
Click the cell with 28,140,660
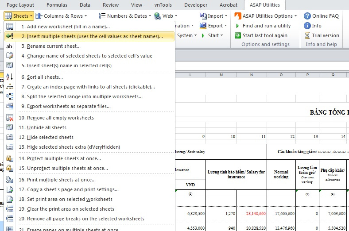(252, 213)
